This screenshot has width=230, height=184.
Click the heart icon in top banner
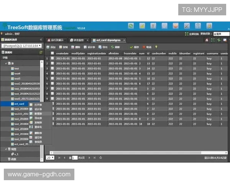[176, 26]
